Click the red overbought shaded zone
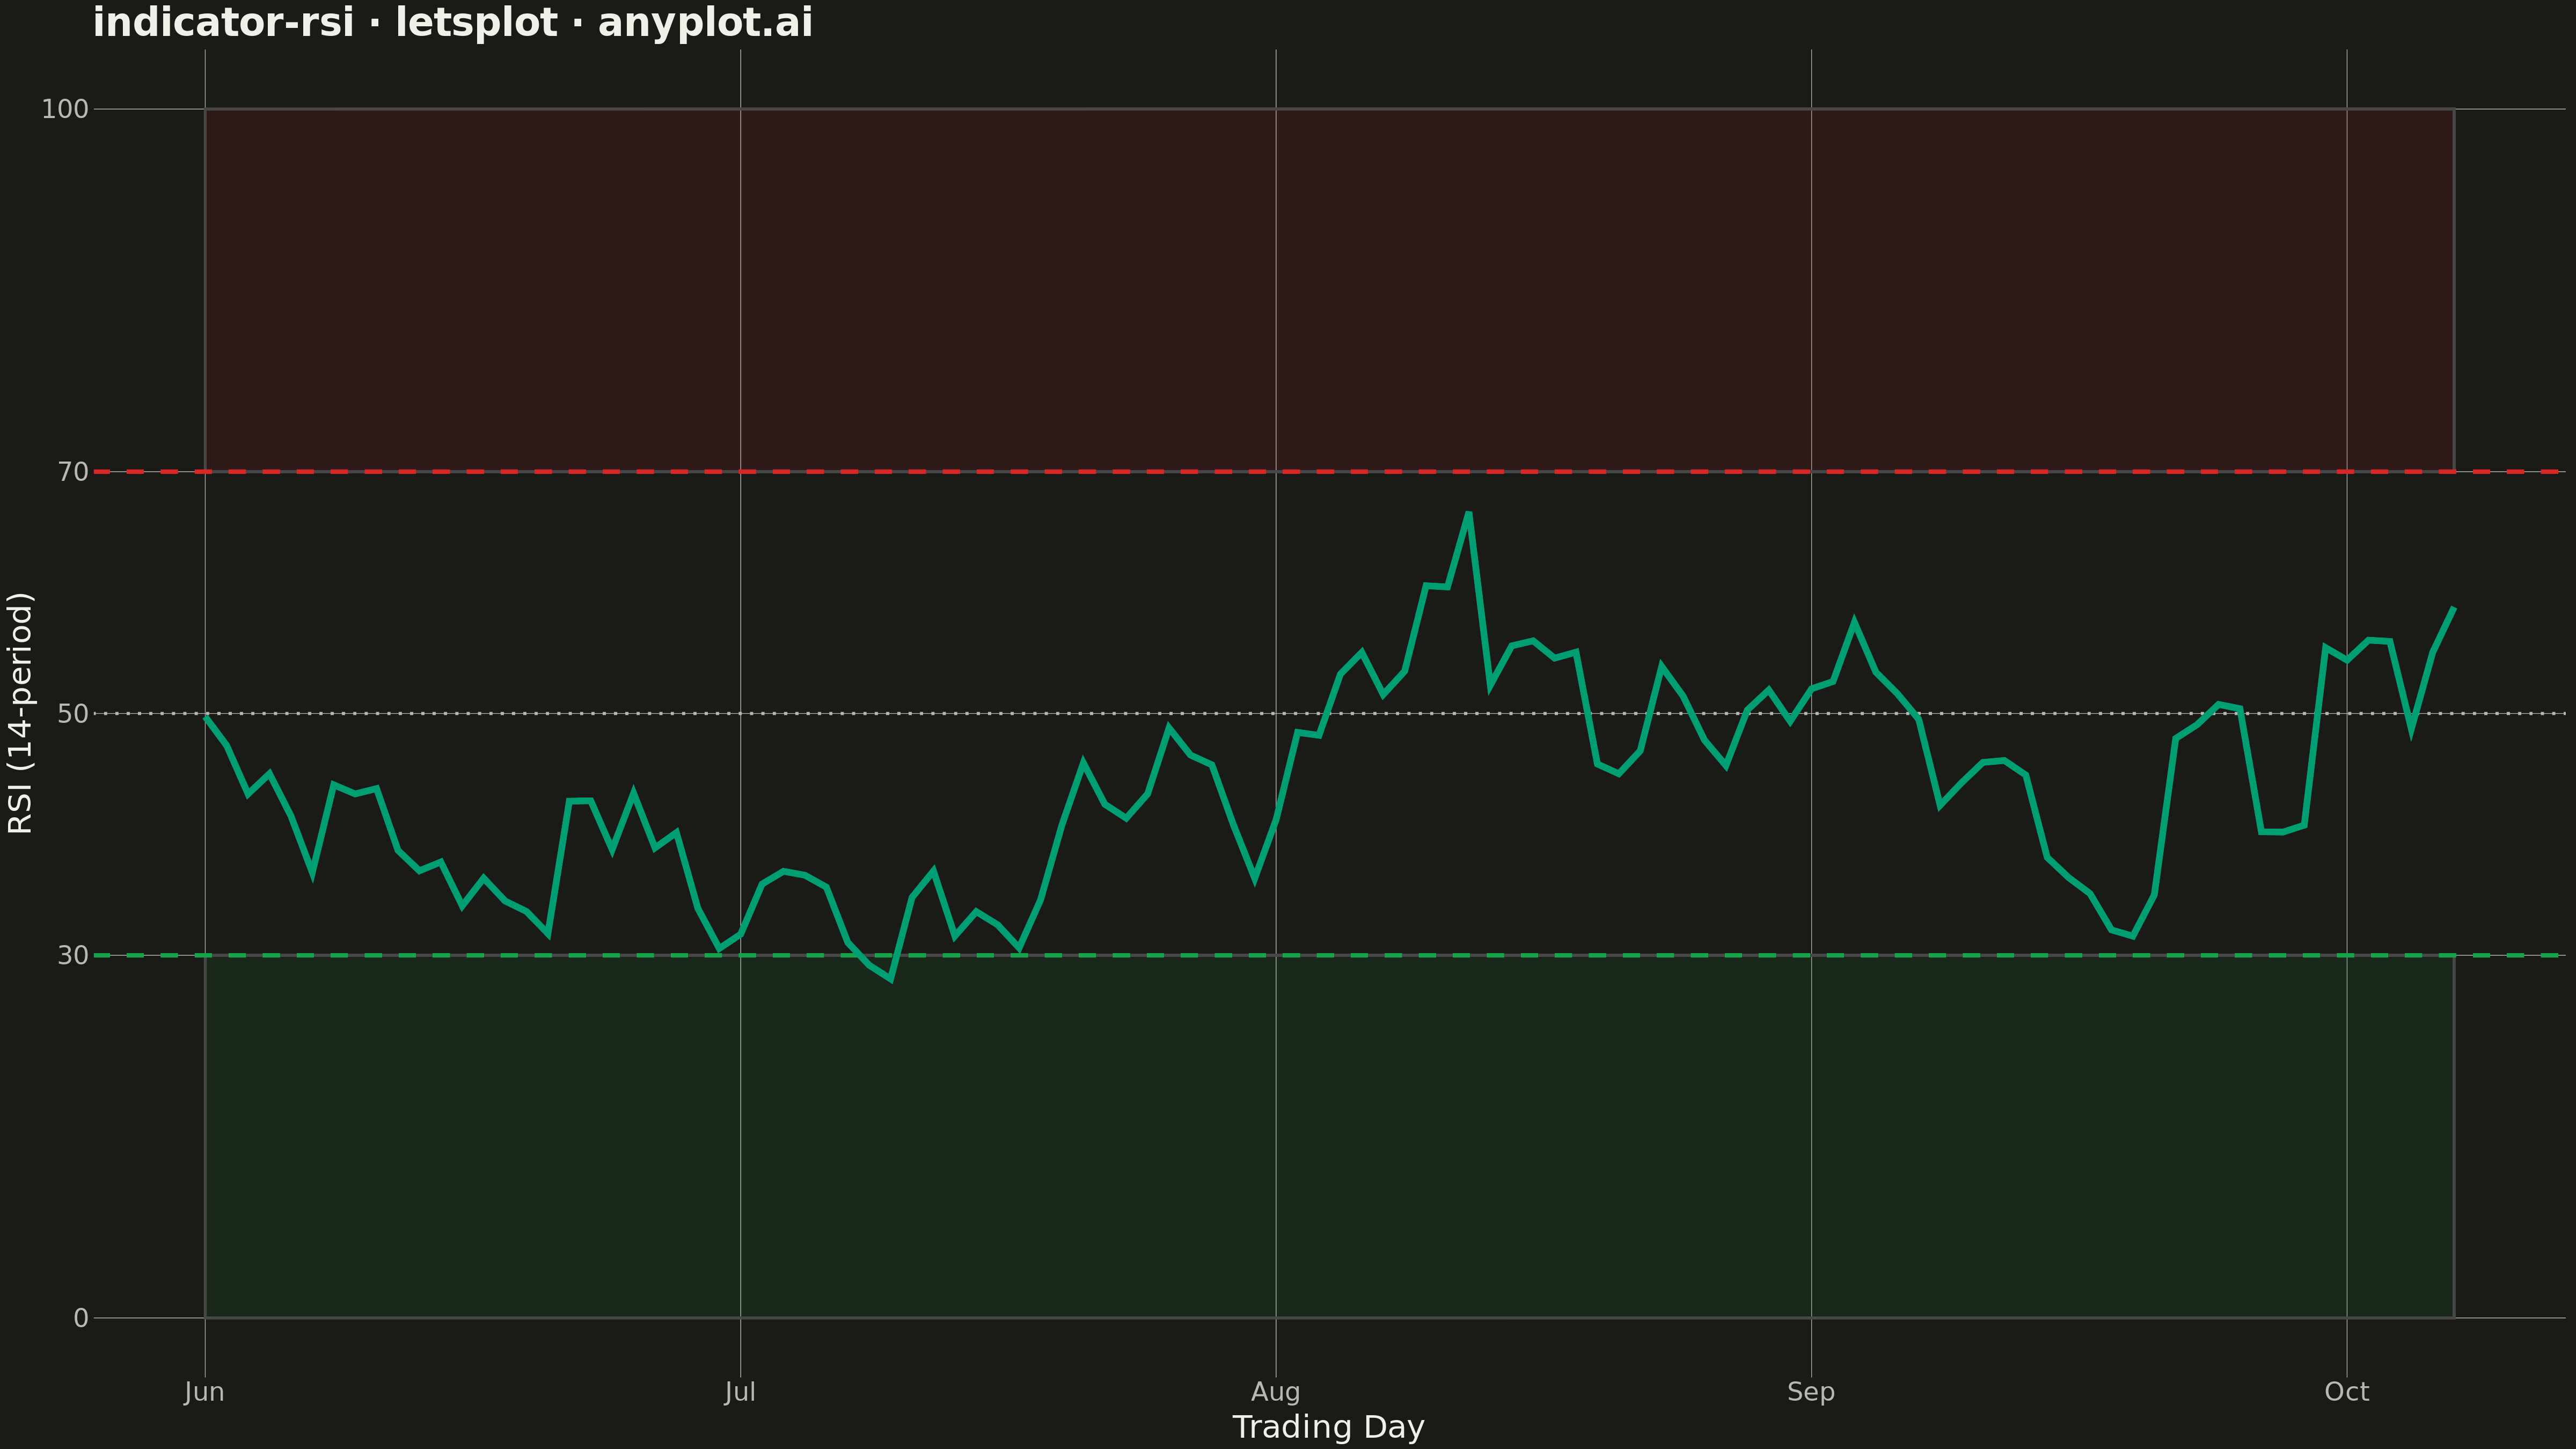Screen dimensions: 2576x1449 click(x=1329, y=290)
